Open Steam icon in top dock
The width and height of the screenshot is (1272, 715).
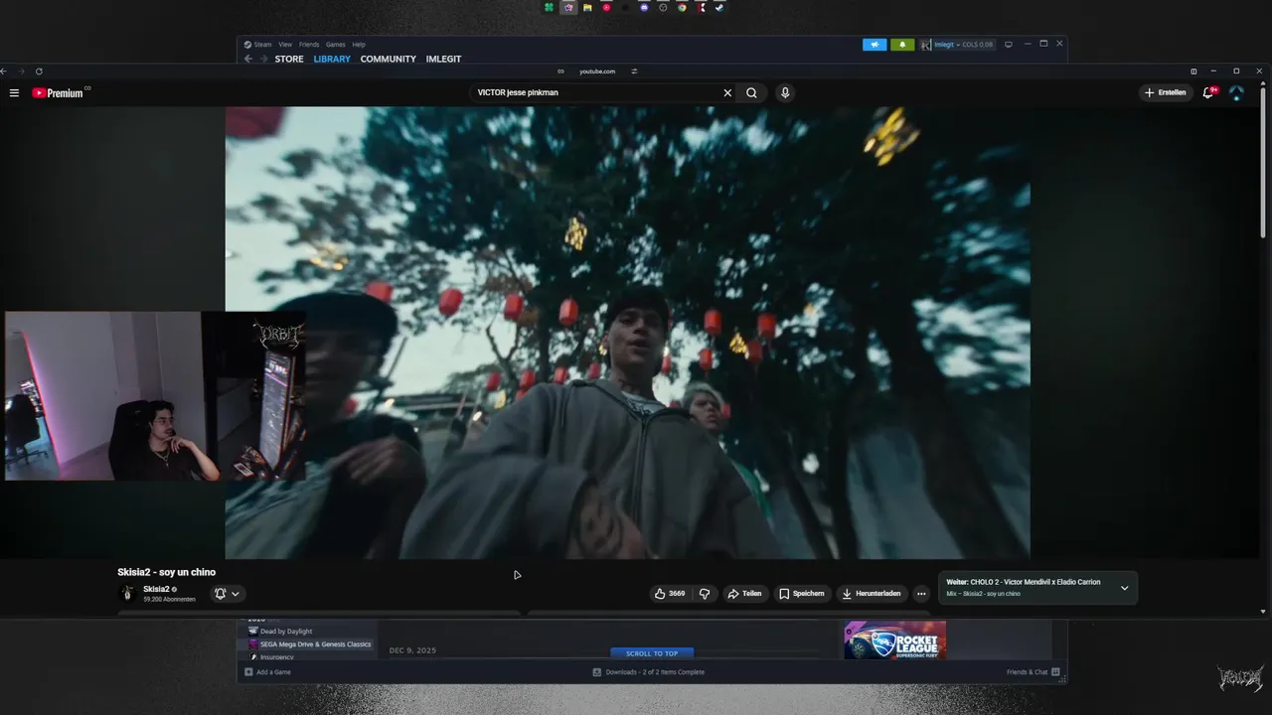[719, 7]
